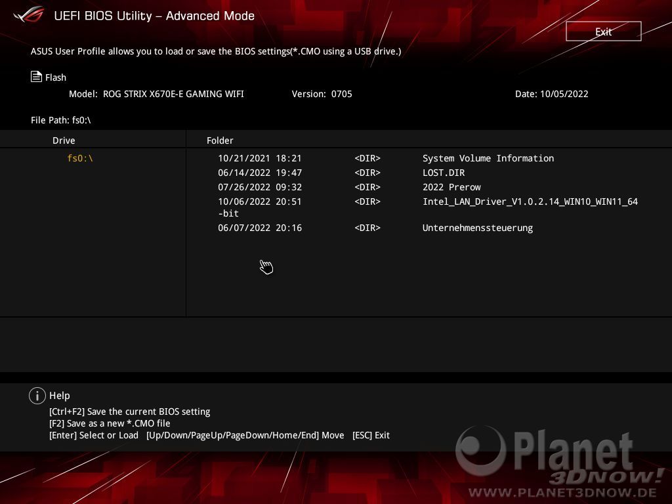Click the UEFI BIOS Utility title

click(x=154, y=16)
